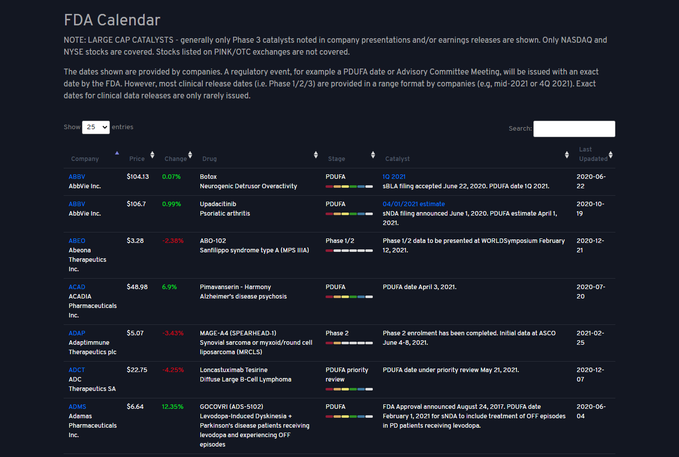The height and width of the screenshot is (457, 679).
Task: Click the stage progress bar for Botox
Action: click(349, 186)
